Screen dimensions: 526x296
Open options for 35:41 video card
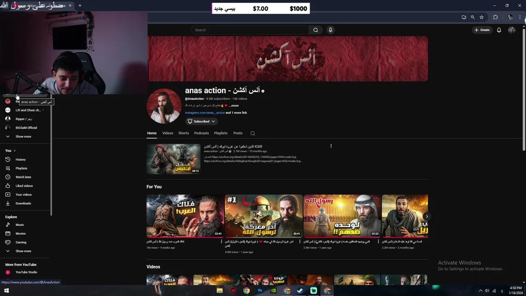tap(300, 242)
